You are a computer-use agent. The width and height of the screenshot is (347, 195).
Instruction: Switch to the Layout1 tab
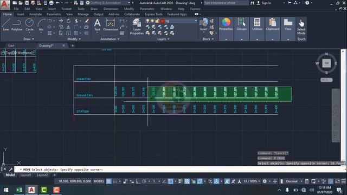tap(25, 175)
